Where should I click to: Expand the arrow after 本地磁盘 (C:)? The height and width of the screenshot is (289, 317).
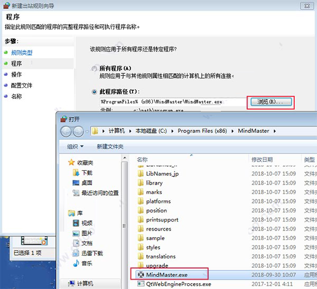coord(172,131)
